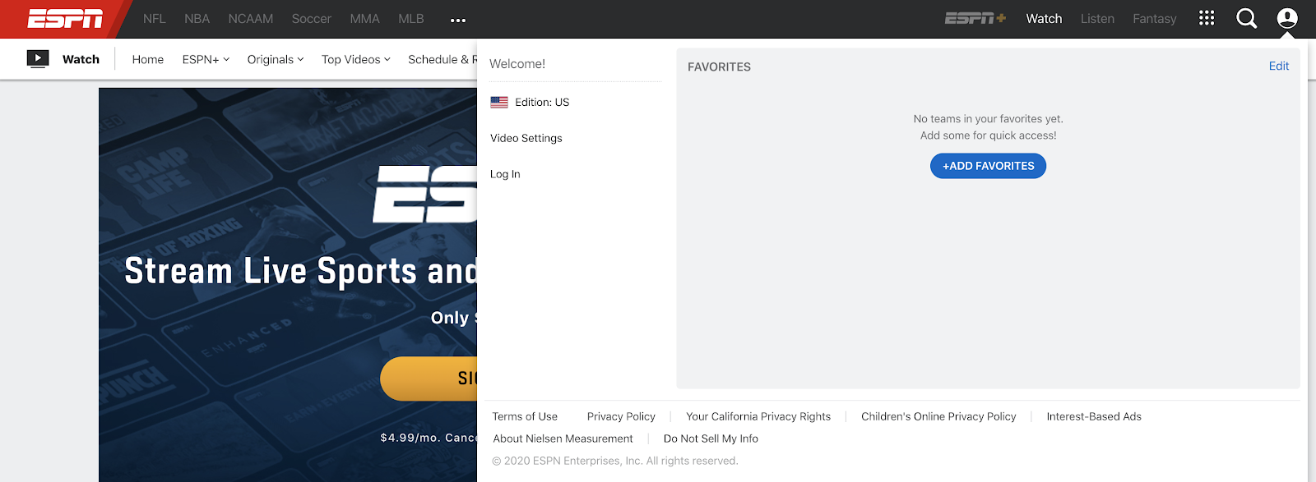Open the NCAAM menu
The height and width of the screenshot is (482, 1316).
[x=251, y=19]
